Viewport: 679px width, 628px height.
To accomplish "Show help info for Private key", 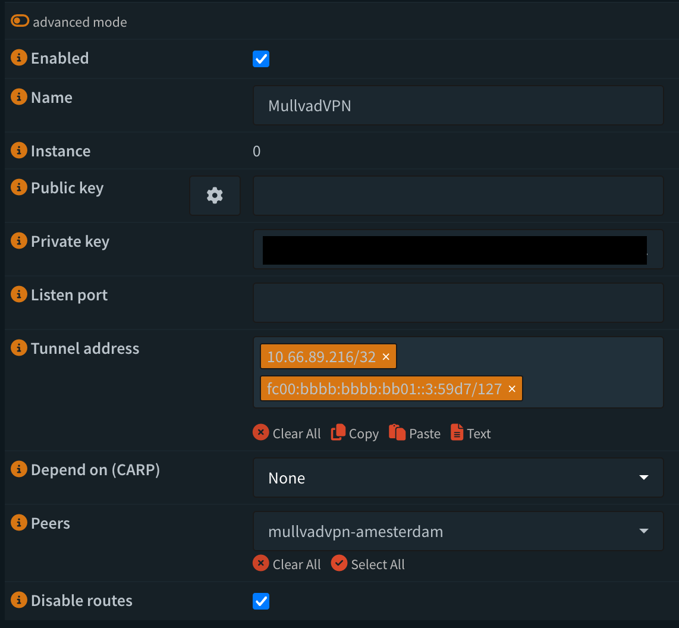I will tap(18, 241).
